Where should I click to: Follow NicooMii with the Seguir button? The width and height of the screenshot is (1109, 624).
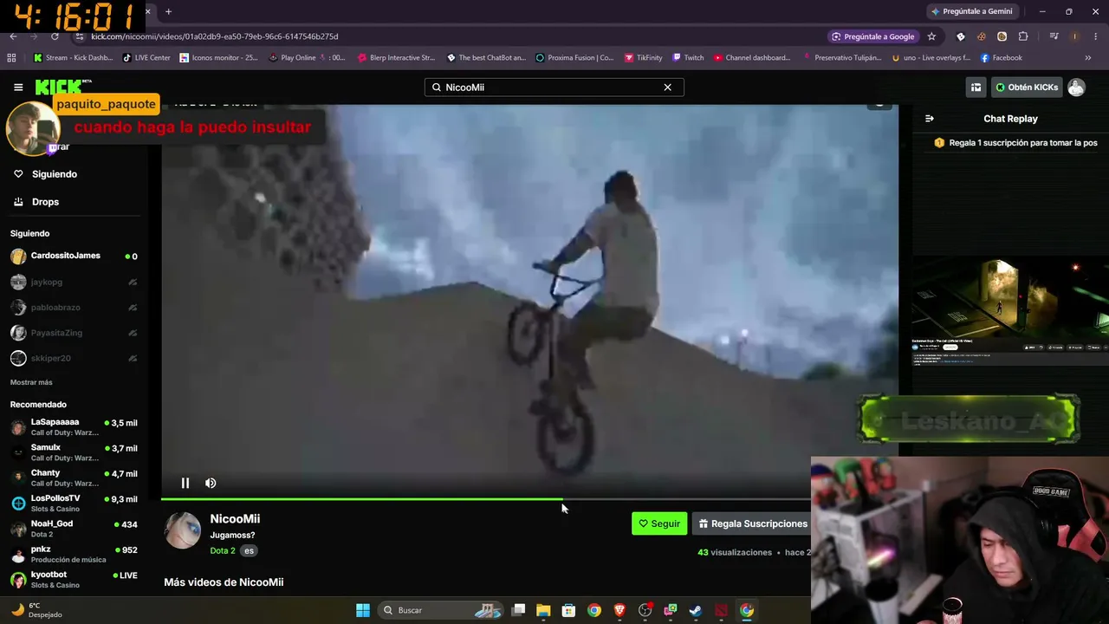659,523
